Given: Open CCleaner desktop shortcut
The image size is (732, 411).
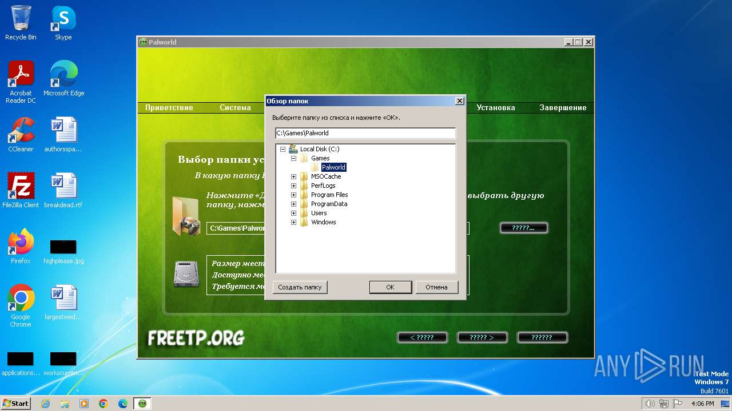Looking at the screenshot, I should coord(21,135).
